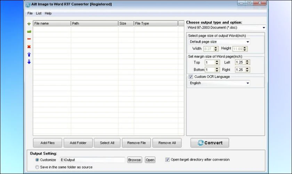Expand the output type dropdown

[264, 27]
